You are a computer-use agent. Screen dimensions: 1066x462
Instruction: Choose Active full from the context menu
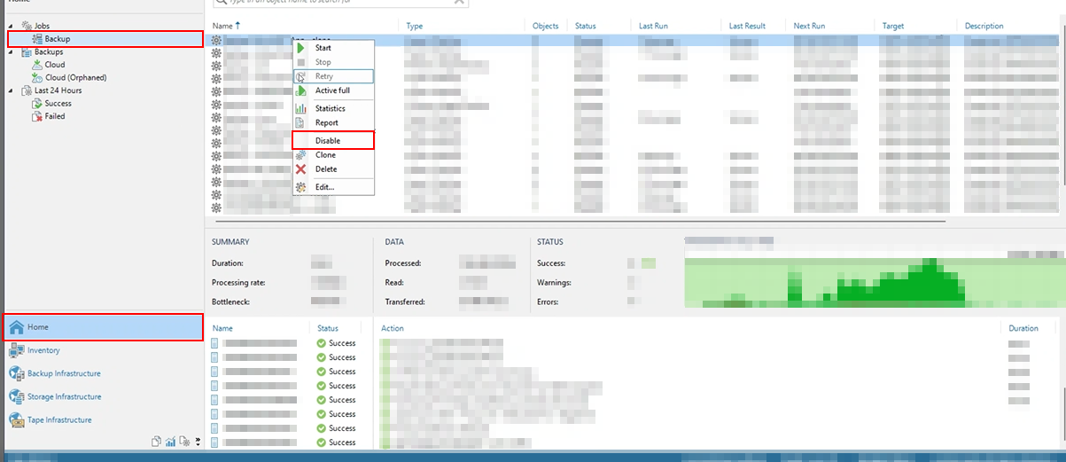click(333, 90)
